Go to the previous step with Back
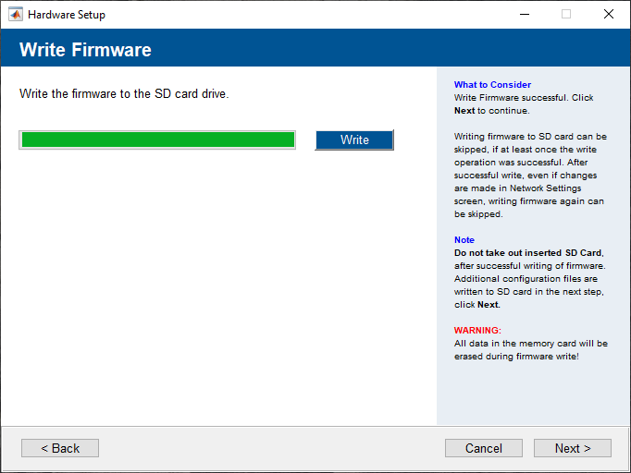Viewport: 631px width, 473px height. tap(60, 448)
